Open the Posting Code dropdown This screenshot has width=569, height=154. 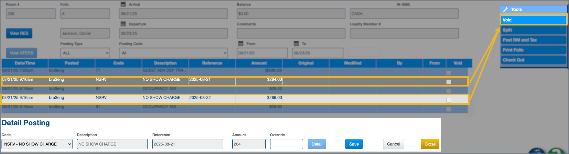pos(173,53)
